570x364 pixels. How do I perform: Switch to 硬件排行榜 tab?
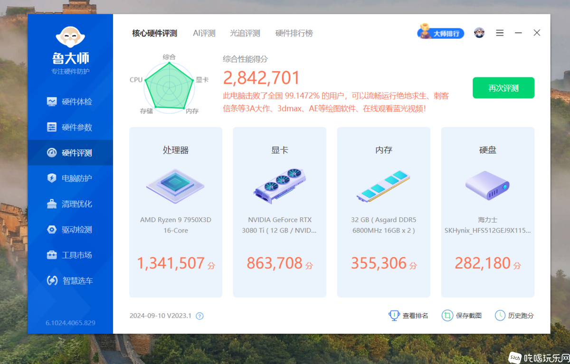294,33
